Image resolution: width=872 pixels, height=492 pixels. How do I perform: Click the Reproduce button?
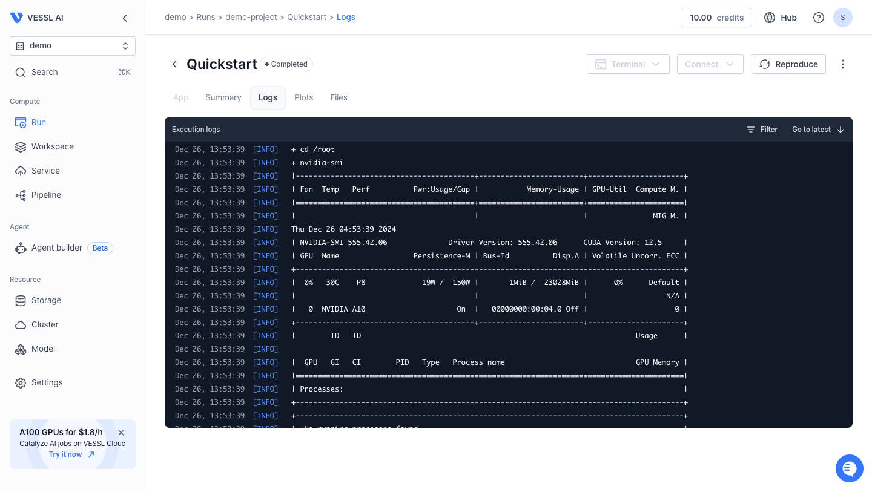(x=788, y=64)
